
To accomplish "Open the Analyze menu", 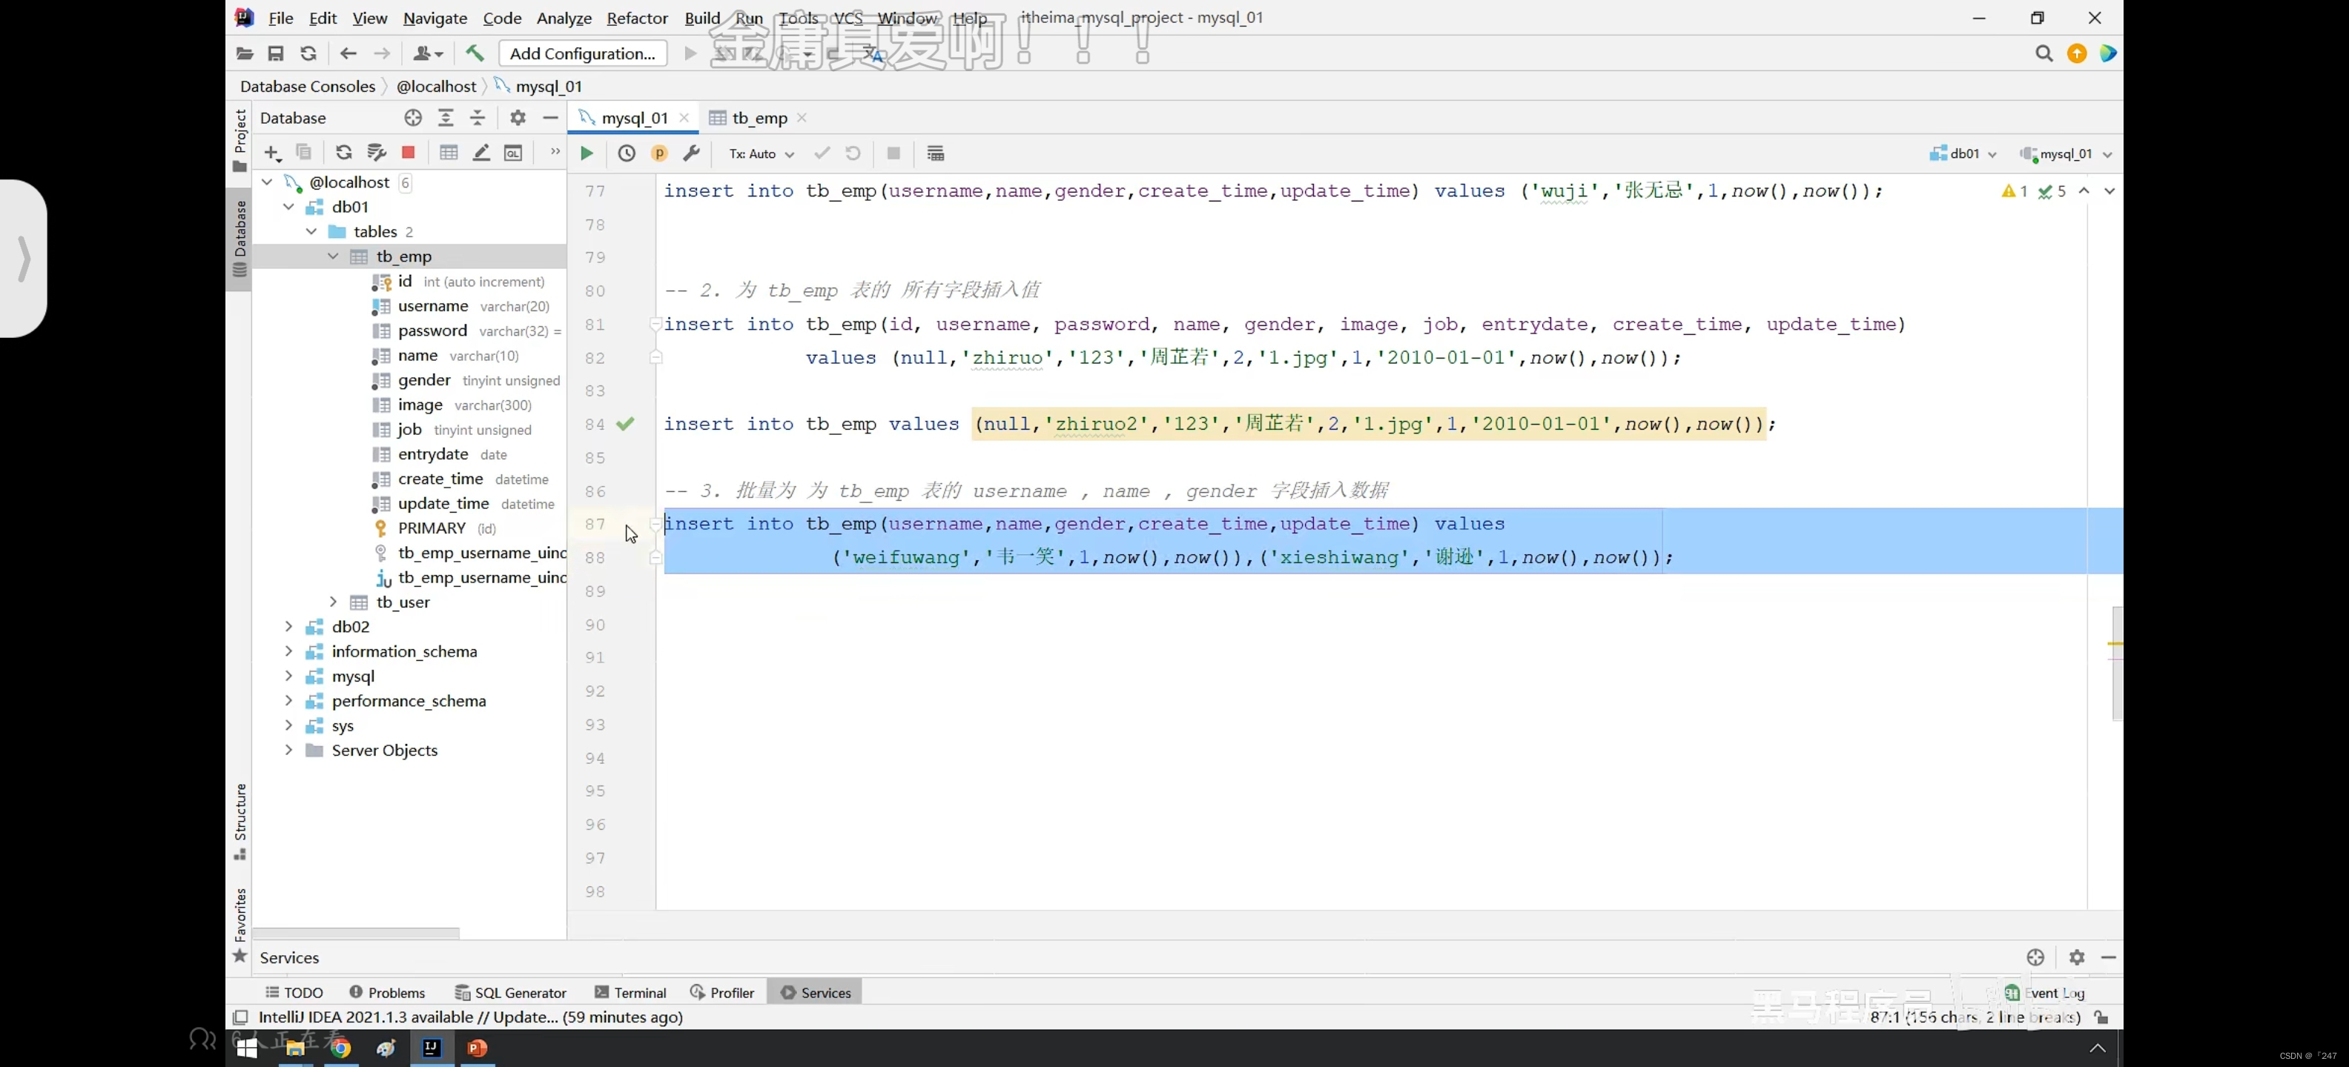I will tap(564, 17).
